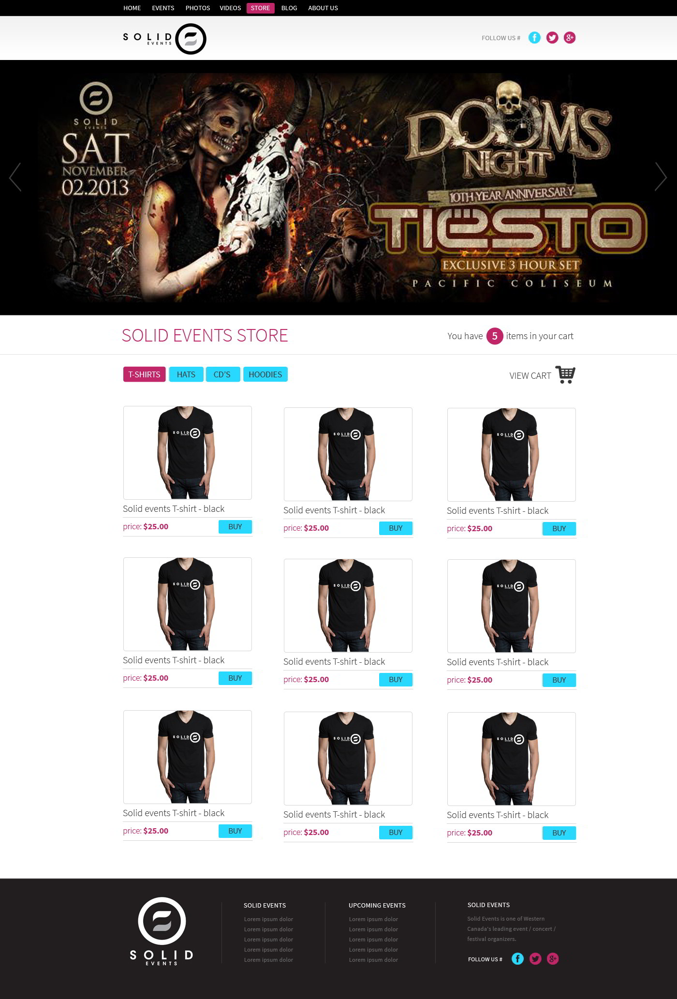
Task: Select the HATS category tab
Action: coord(186,374)
